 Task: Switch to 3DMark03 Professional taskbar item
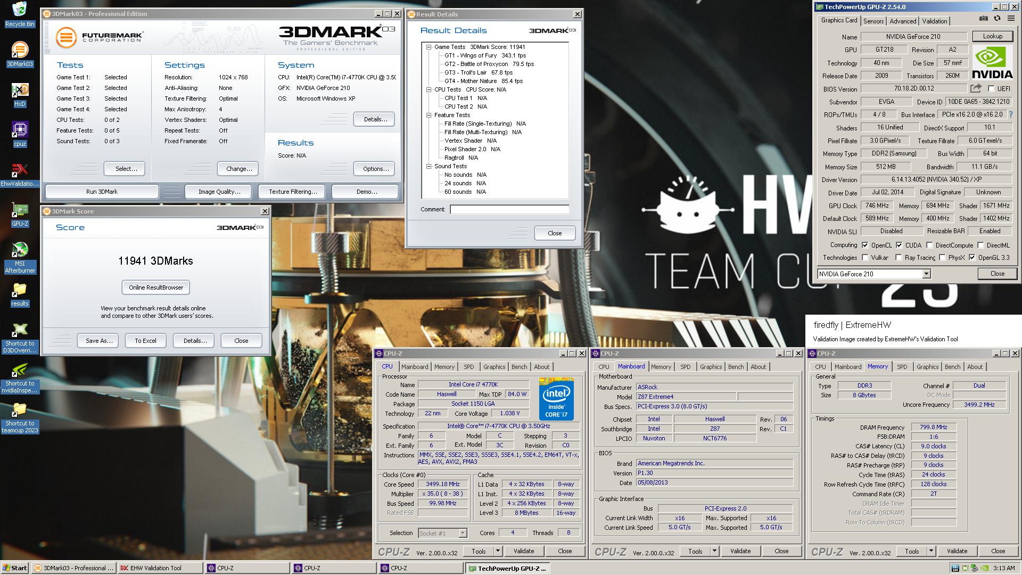click(73, 568)
